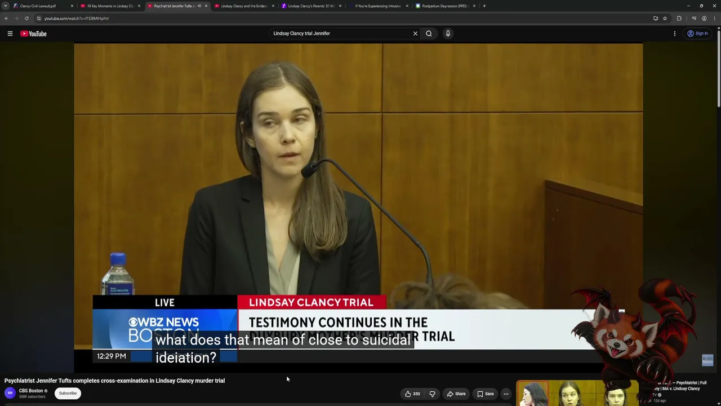
Task: Close the Lindsay Clancy's Parents tab
Action: click(340, 6)
